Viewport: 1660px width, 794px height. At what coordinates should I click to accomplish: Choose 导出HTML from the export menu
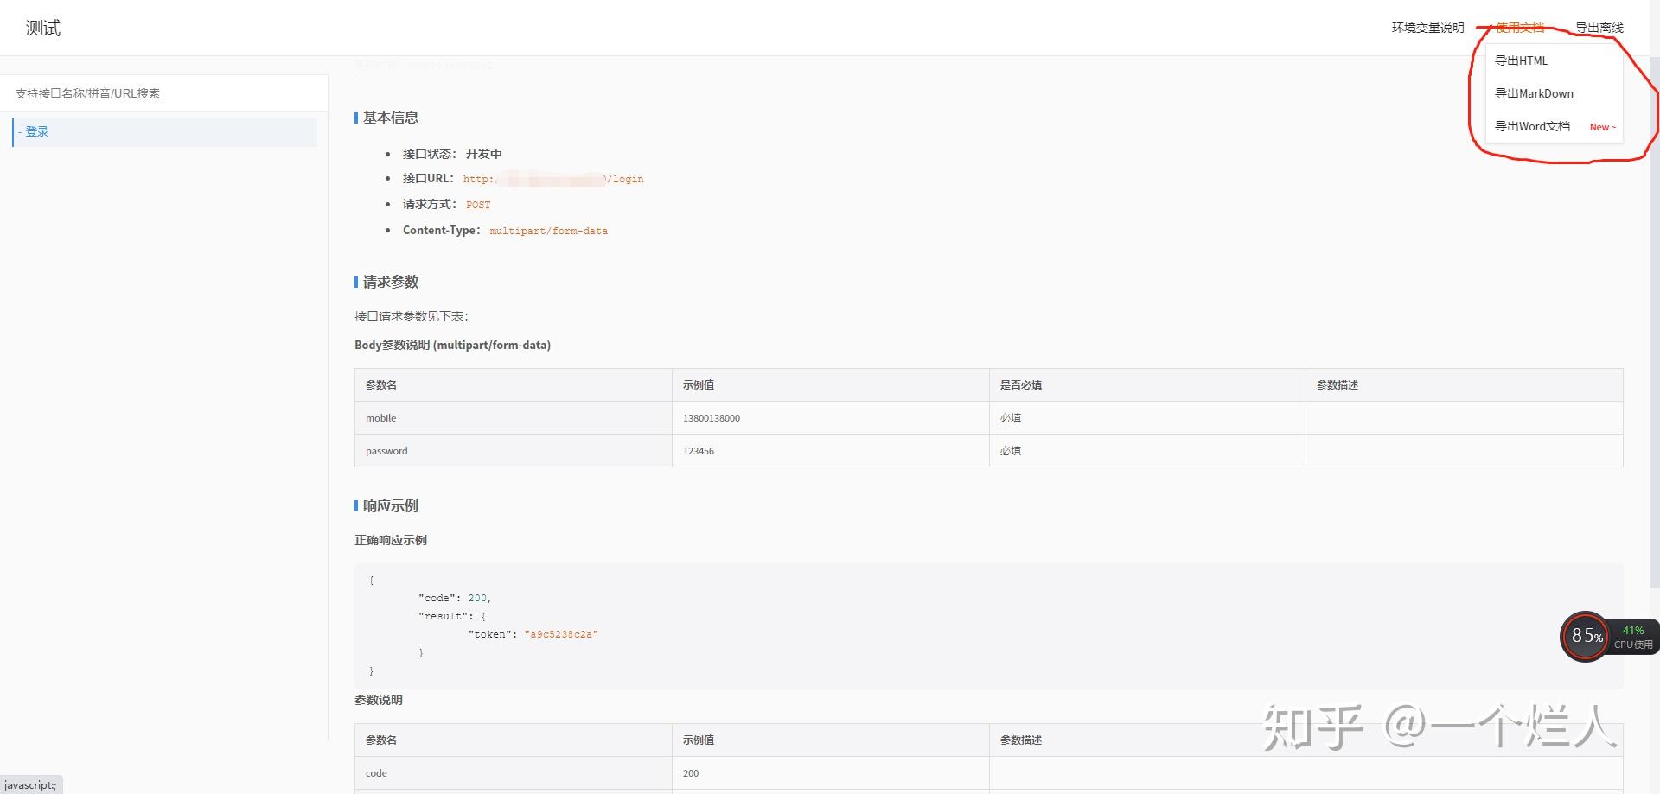point(1521,60)
